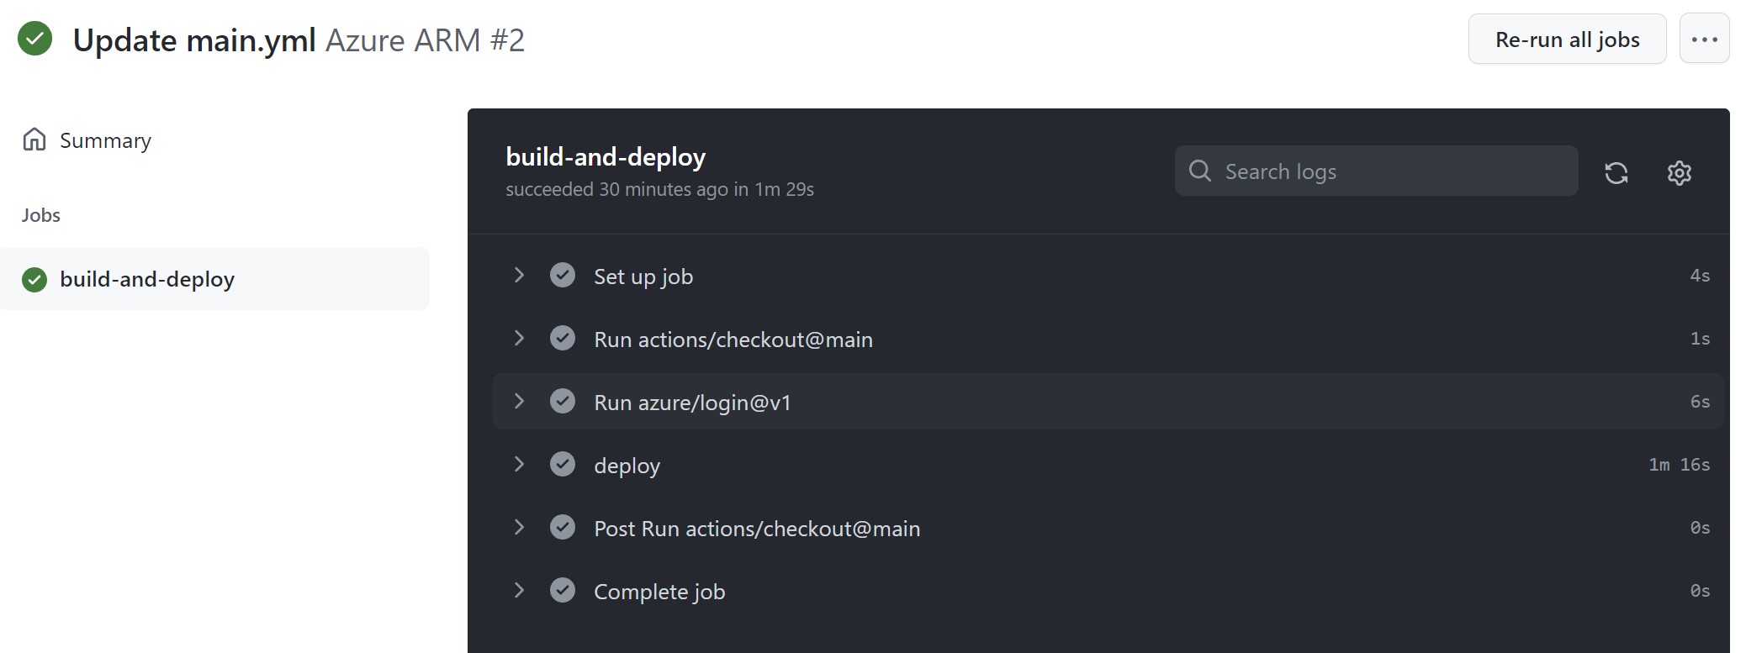Expand the Complete job step
The image size is (1746, 653).
519,591
